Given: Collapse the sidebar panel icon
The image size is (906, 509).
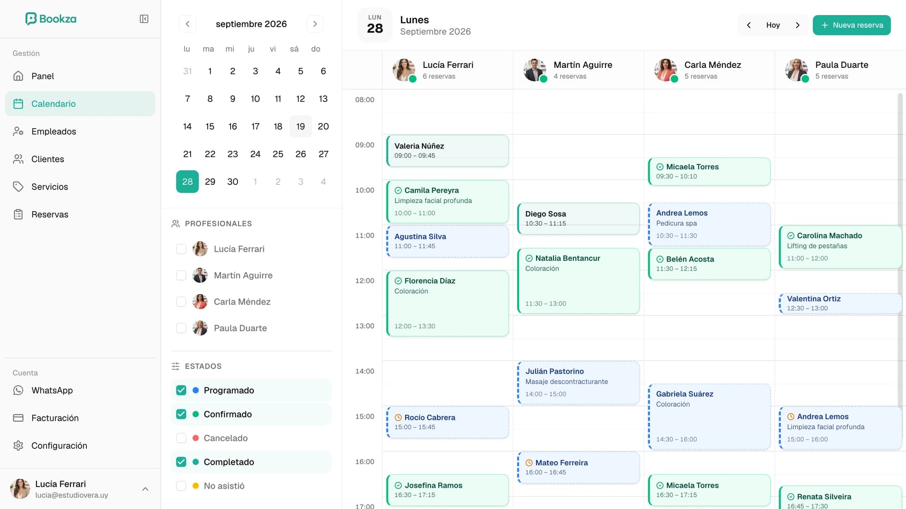Looking at the screenshot, I should 144,19.
